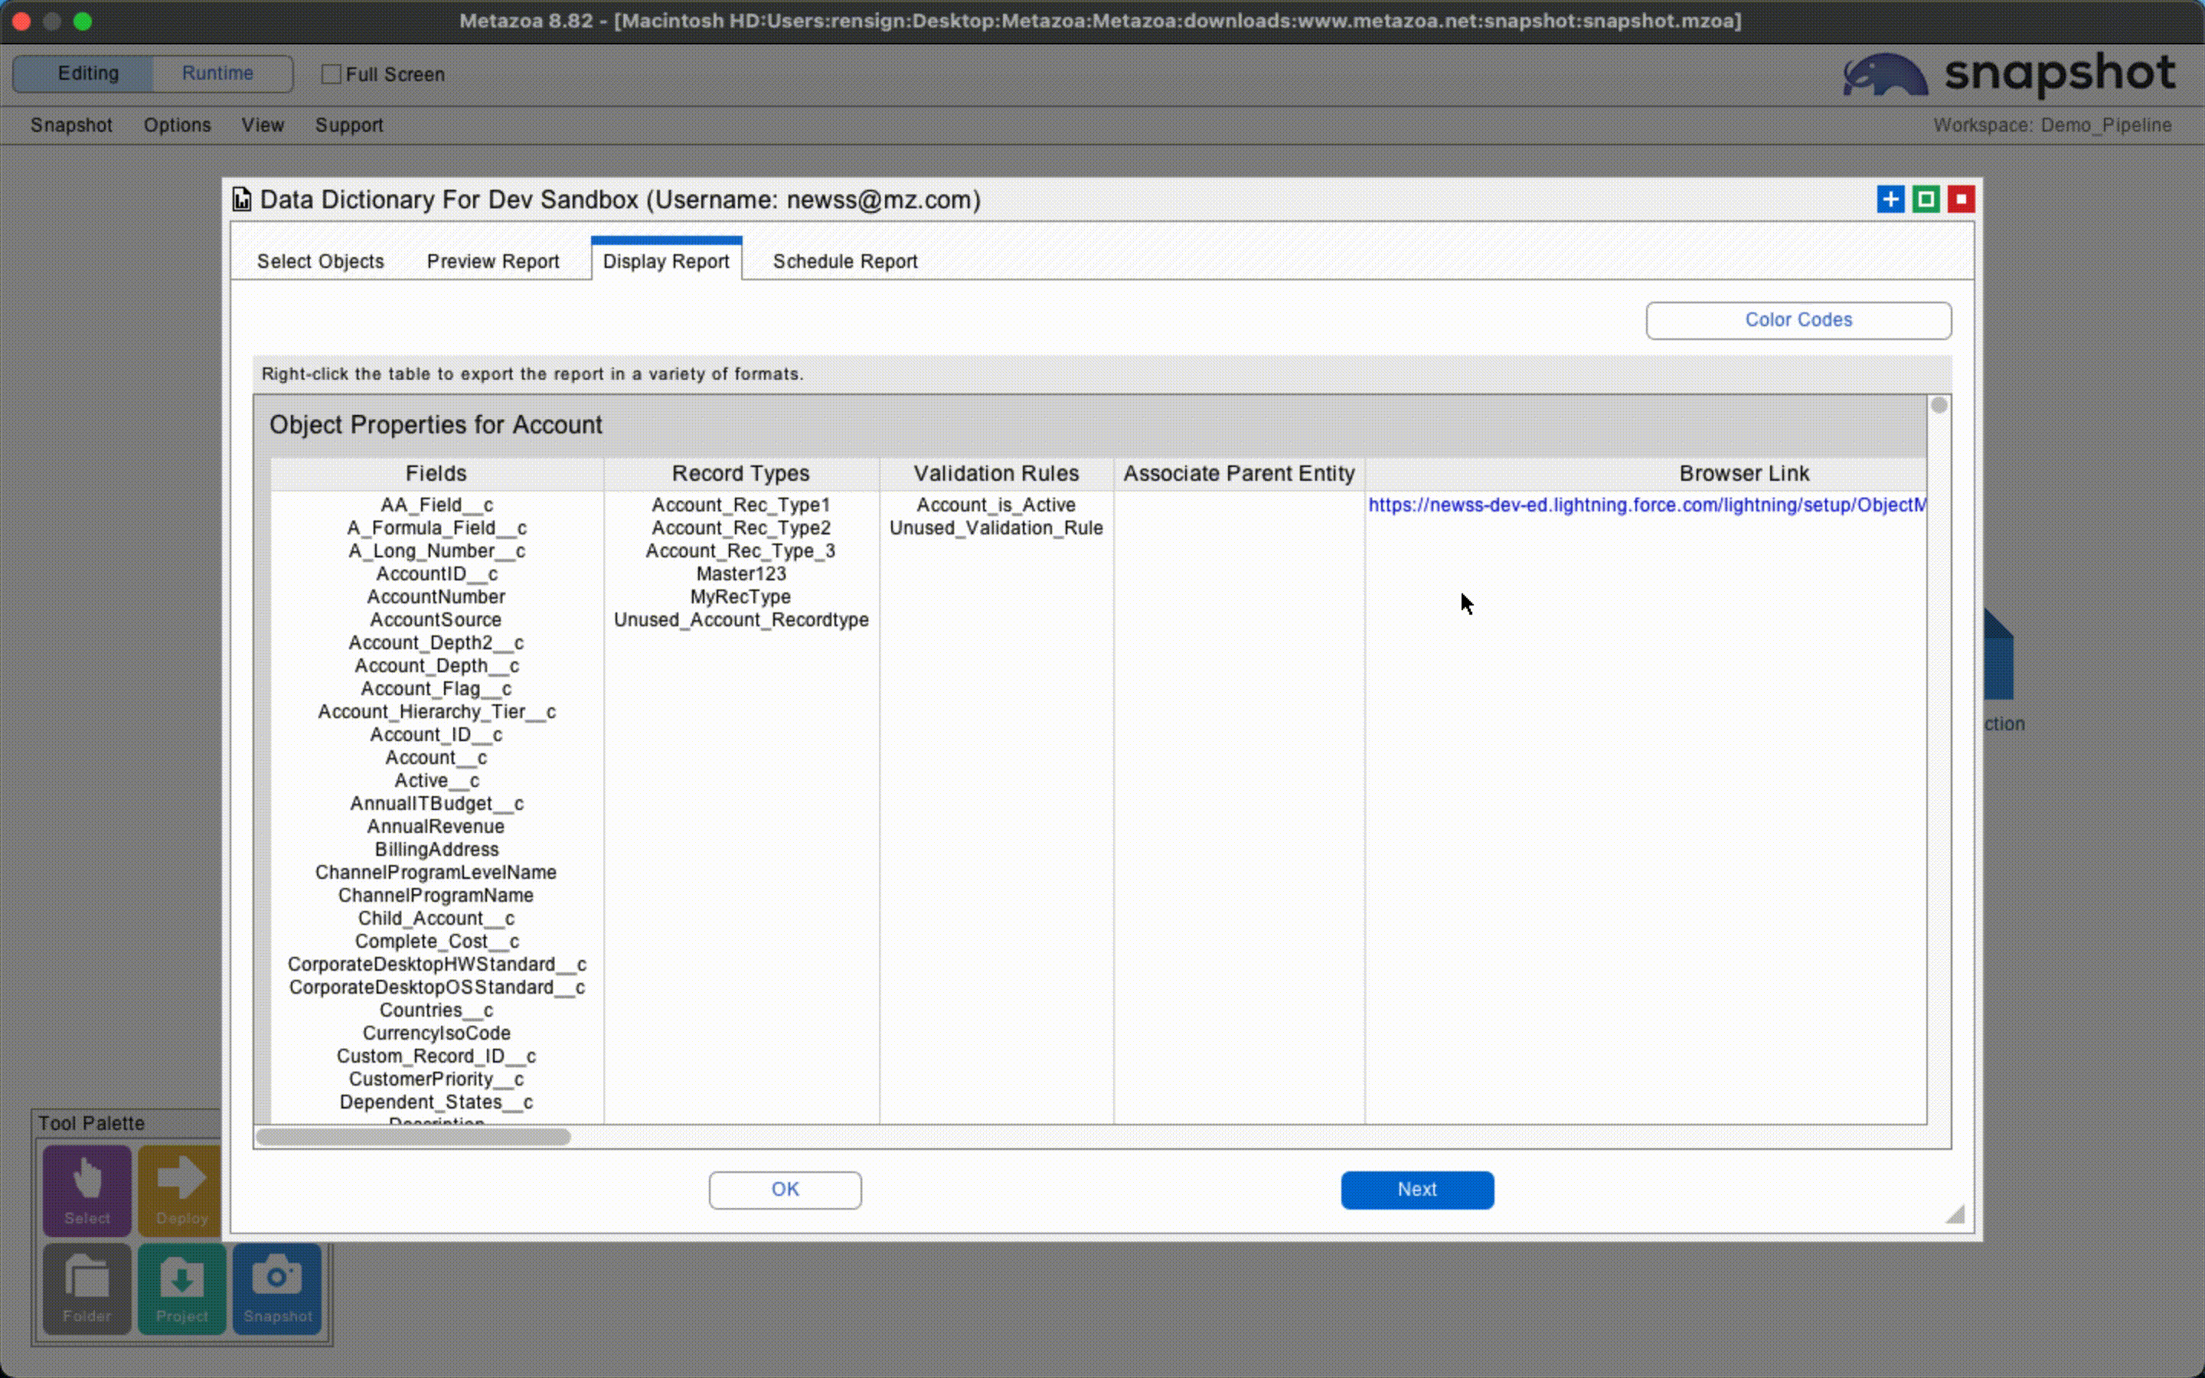Select the Account_Hierarchy_Tier__c entry

point(436,712)
